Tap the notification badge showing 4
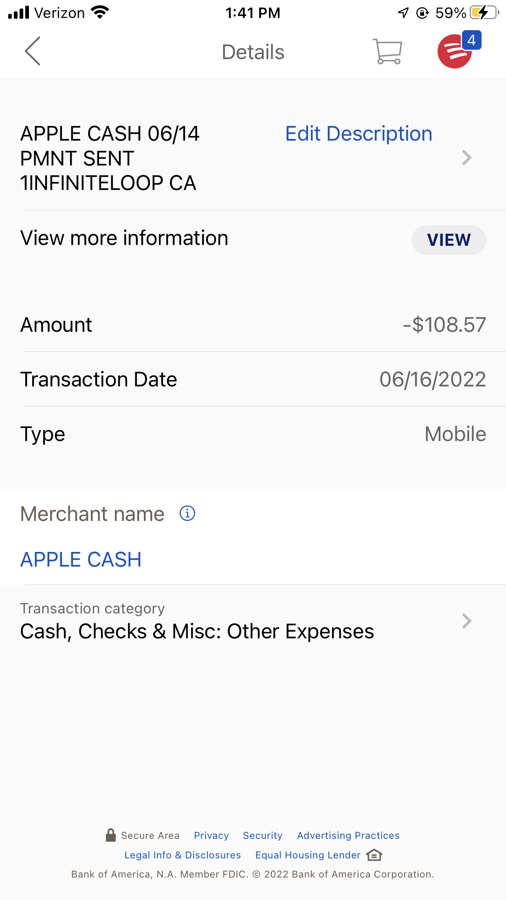This screenshot has height=900, width=506. [x=472, y=40]
